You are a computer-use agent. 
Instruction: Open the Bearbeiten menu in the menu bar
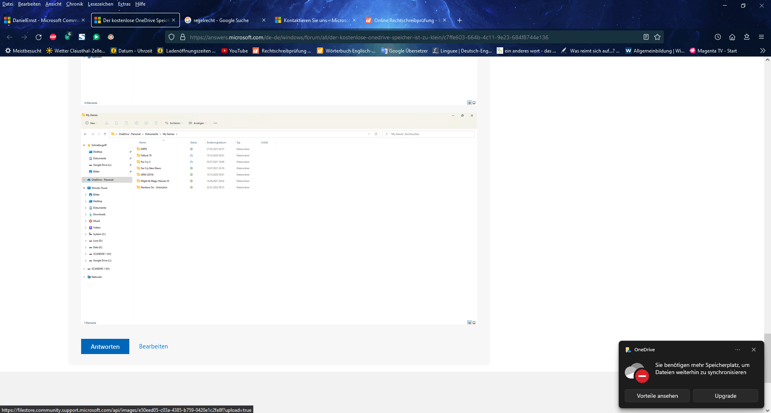tap(29, 4)
